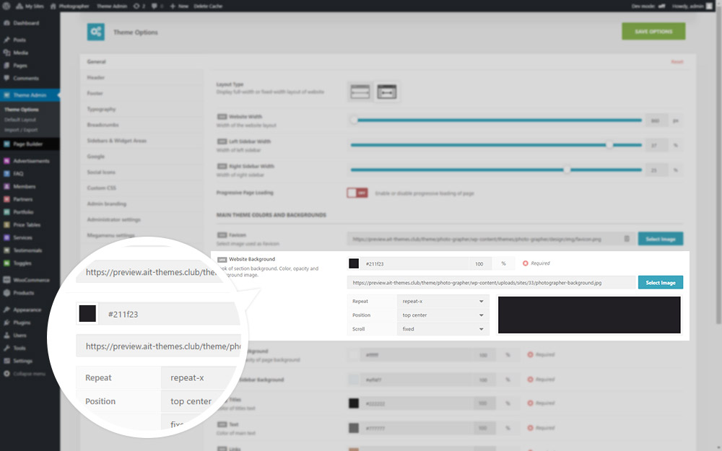Click the Members icon
Image resolution: width=722 pixels, height=451 pixels.
click(6, 186)
